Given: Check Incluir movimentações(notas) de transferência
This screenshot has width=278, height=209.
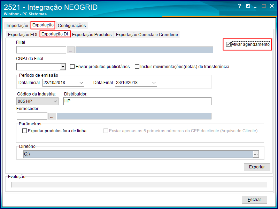Looking at the screenshot, I should 137,67.
